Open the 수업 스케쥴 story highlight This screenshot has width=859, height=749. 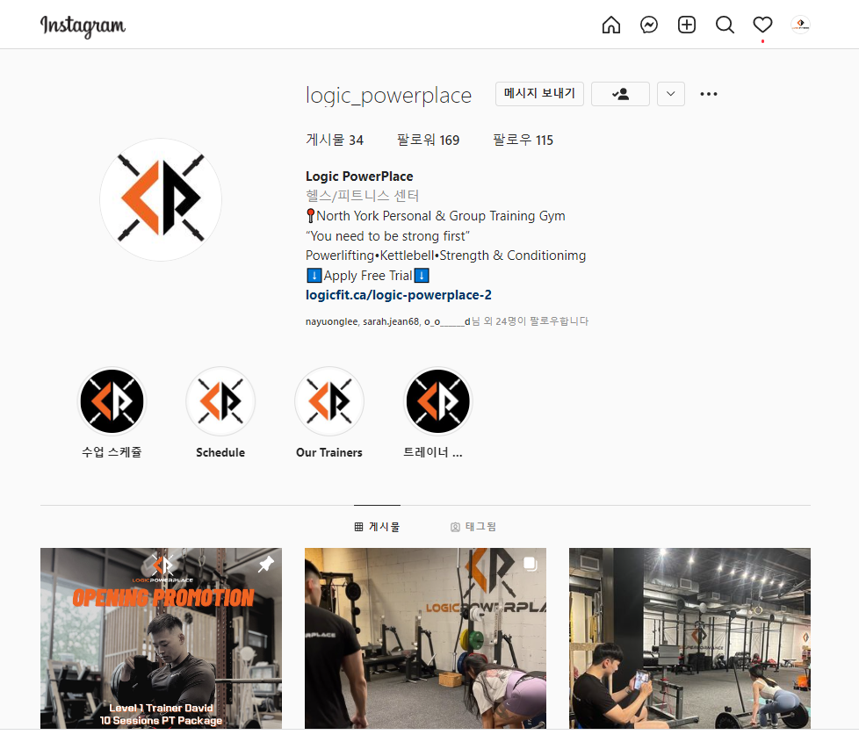(112, 413)
